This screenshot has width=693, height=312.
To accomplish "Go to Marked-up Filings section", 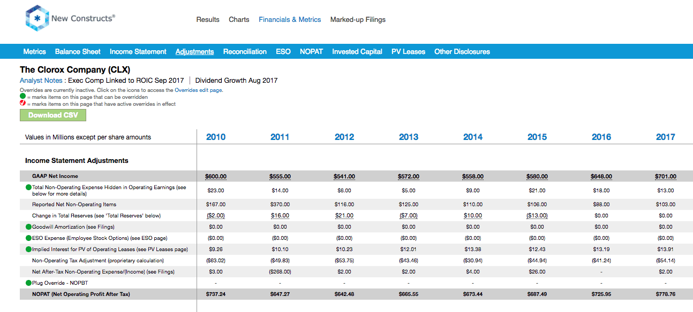I will click(x=358, y=20).
